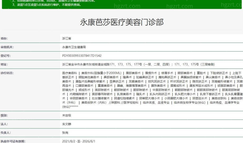Image resolution: width=243 pixels, height=143 pixels.
Task: Select the 级别 label
Action: coord(4,115)
